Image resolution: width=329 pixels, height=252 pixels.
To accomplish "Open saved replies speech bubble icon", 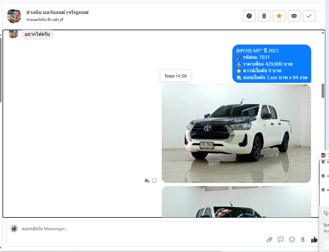I will click(x=281, y=240).
